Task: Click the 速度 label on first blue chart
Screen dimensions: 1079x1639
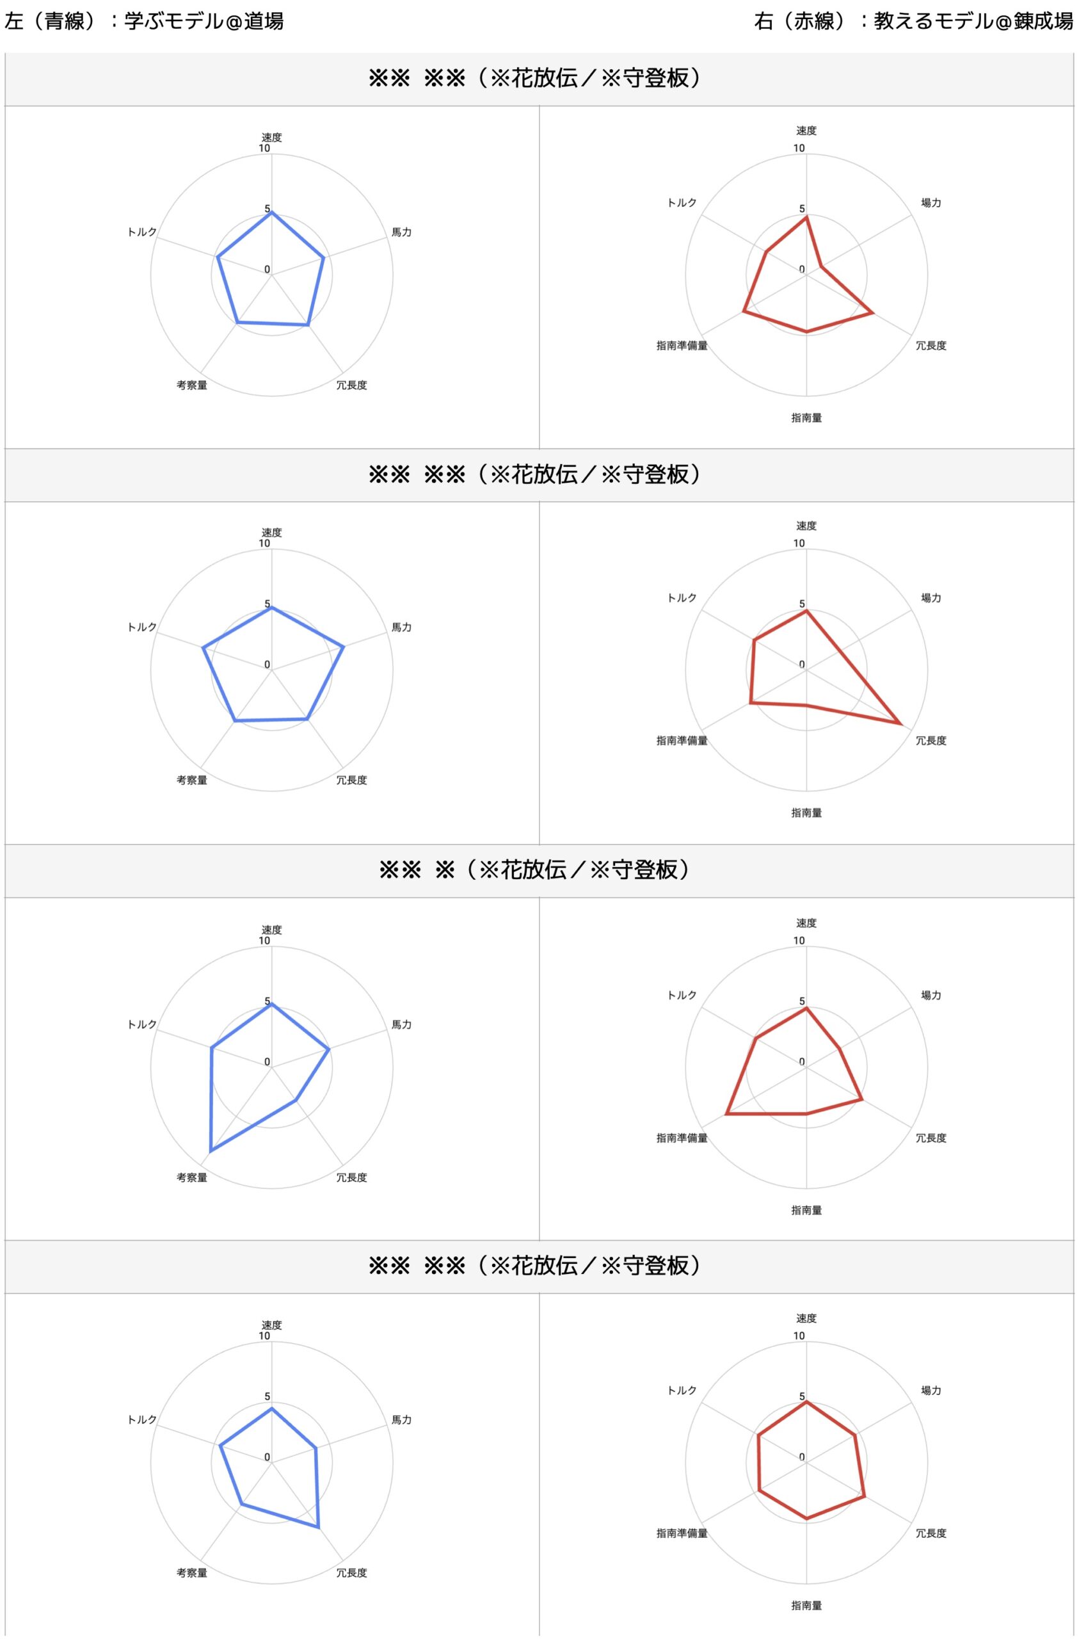Action: tap(271, 138)
